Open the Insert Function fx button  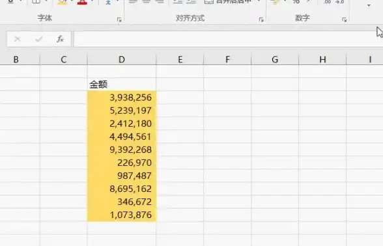[60, 39]
